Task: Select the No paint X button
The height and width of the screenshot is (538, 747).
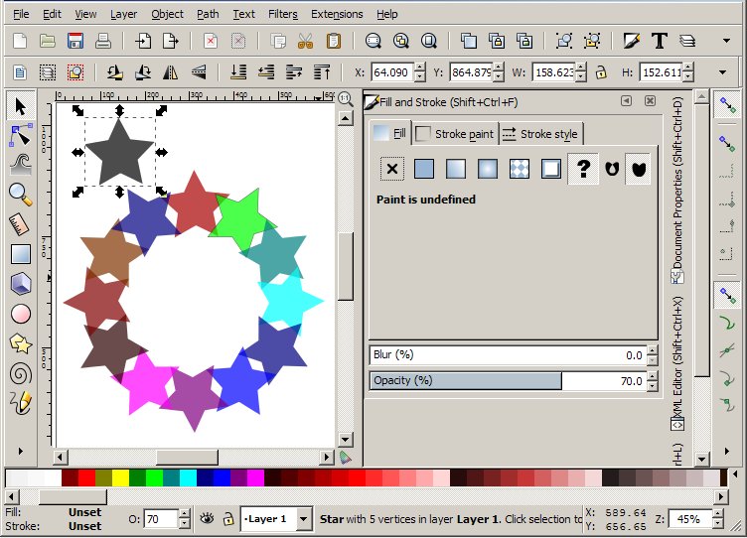Action: [392, 169]
